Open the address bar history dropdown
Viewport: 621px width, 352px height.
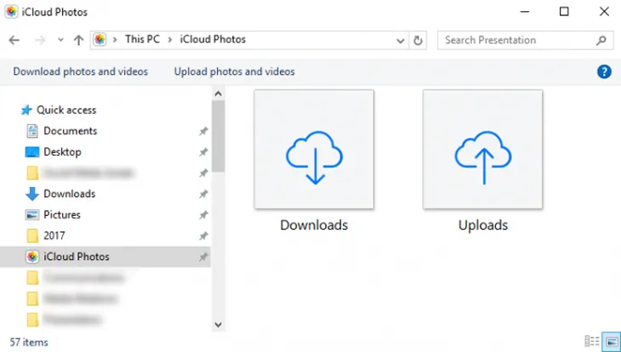click(402, 40)
